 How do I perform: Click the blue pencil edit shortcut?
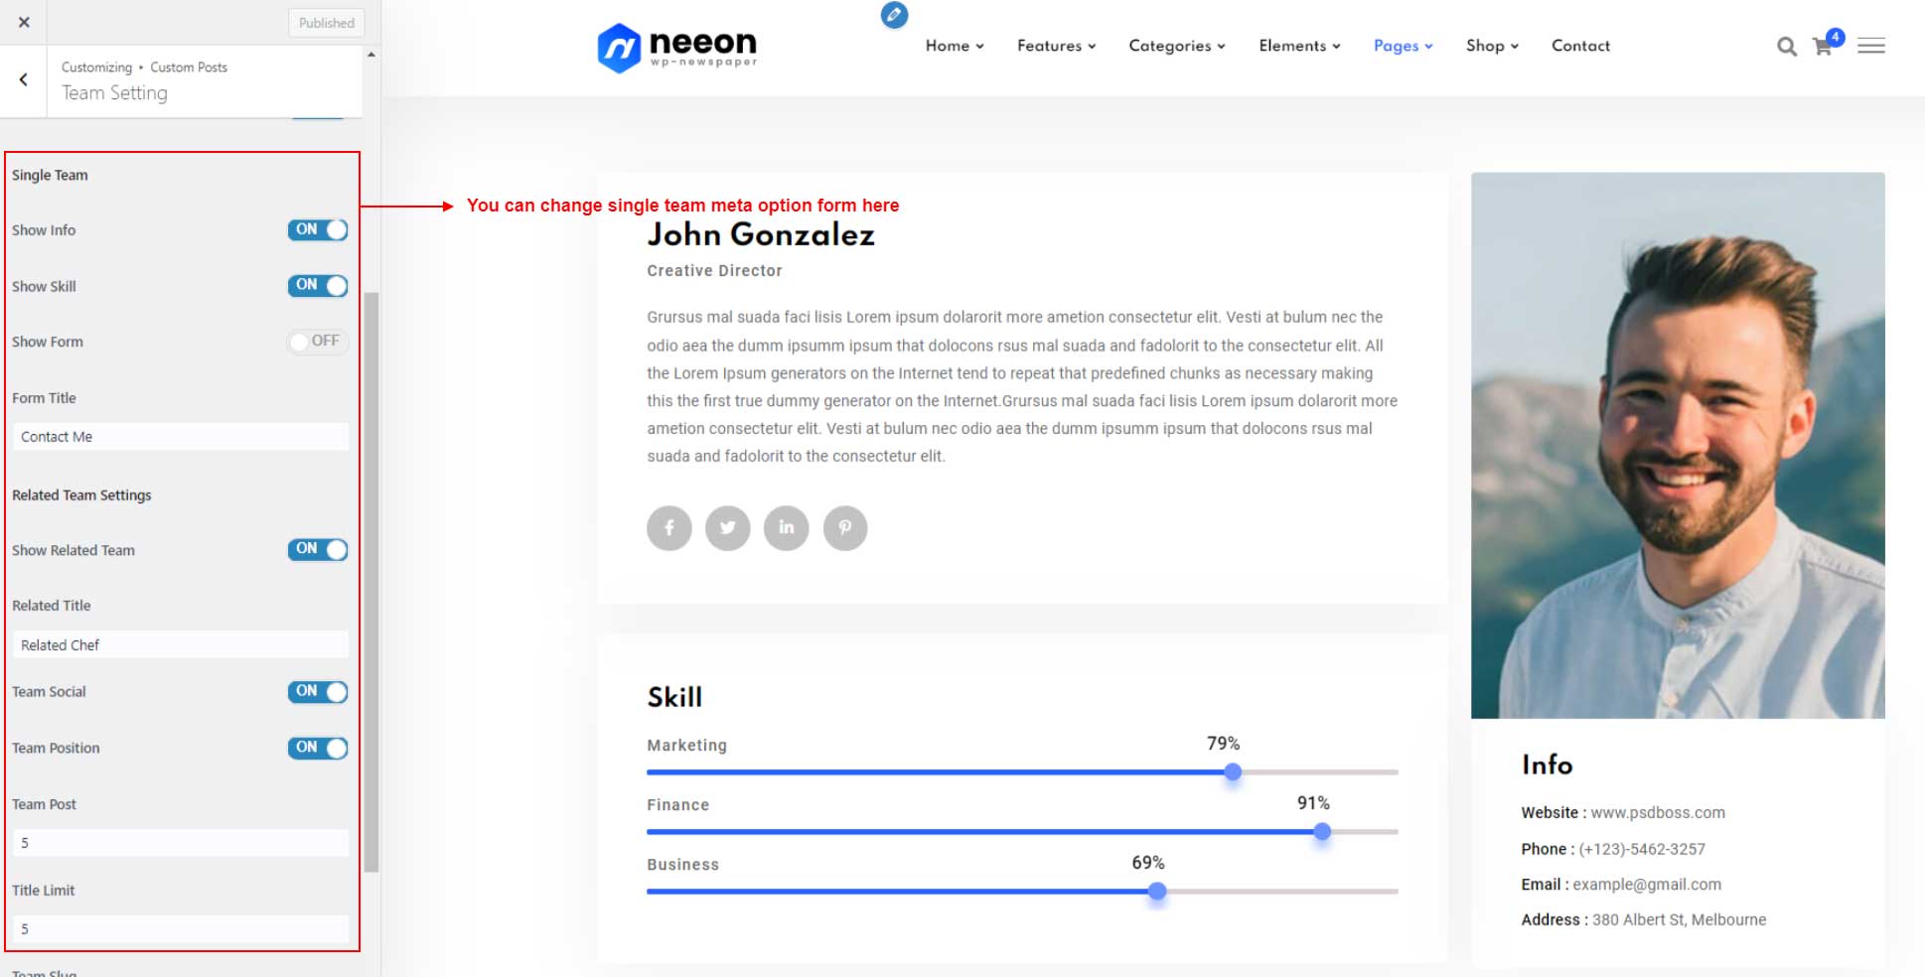[894, 15]
